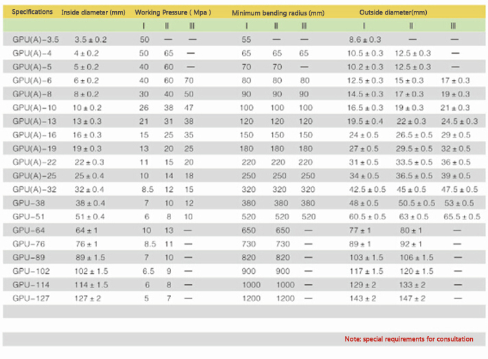Select the 'GPU-51' specification cell
The height and width of the screenshot is (359, 488).
28,217
